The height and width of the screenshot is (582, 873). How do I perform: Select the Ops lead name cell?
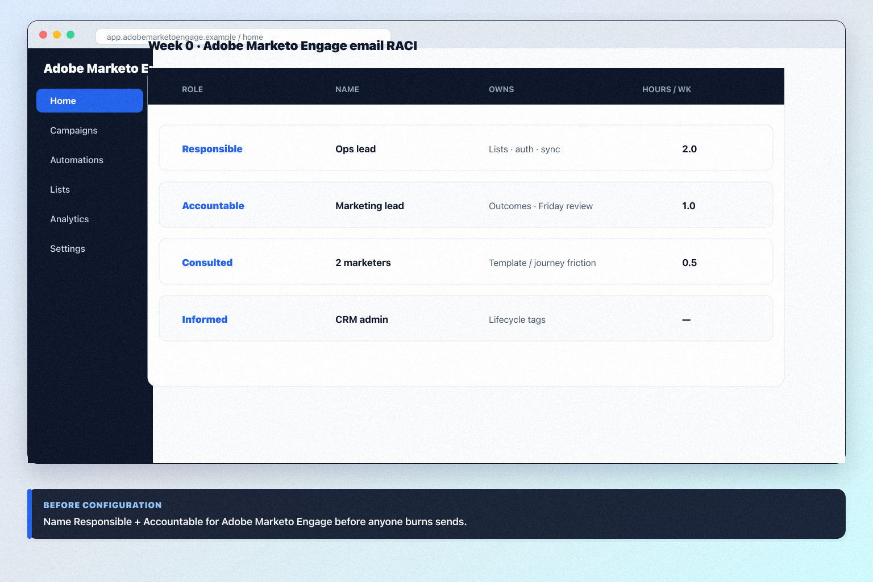coord(356,149)
